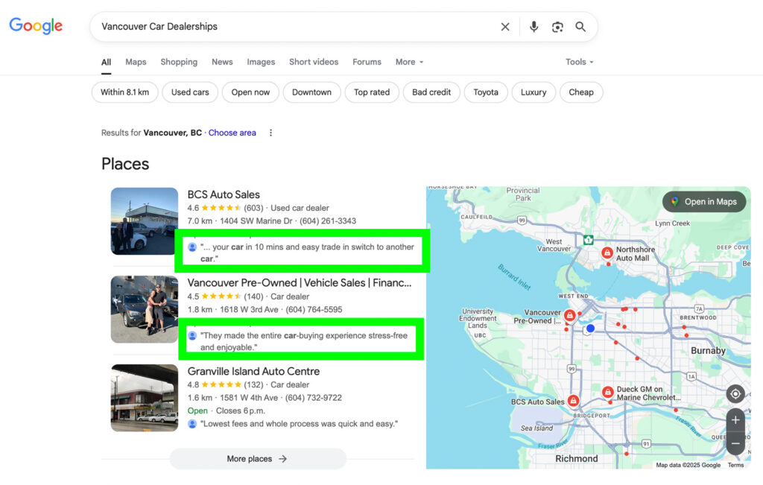This screenshot has width=763, height=485.
Task: Click Vancouver Pre-Owned map pin
Action: coord(570,315)
